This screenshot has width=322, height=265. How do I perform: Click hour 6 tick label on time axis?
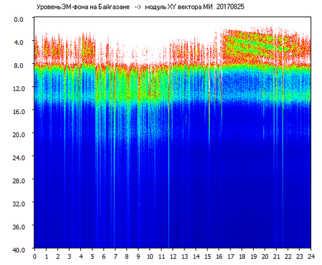pyautogui.click(x=104, y=256)
